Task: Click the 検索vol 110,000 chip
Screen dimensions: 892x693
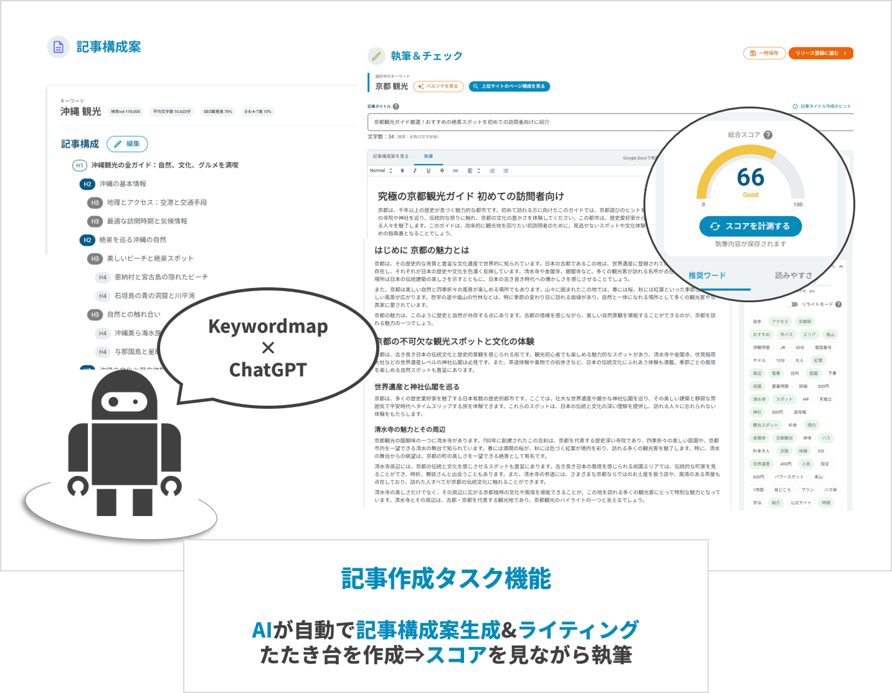Action: point(126,112)
